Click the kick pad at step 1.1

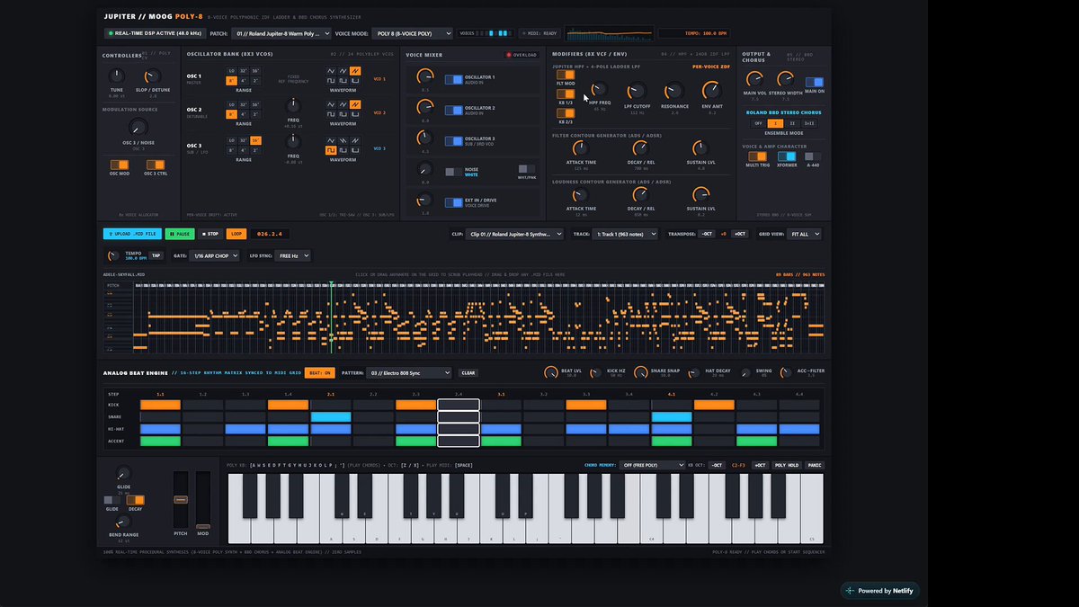point(160,406)
